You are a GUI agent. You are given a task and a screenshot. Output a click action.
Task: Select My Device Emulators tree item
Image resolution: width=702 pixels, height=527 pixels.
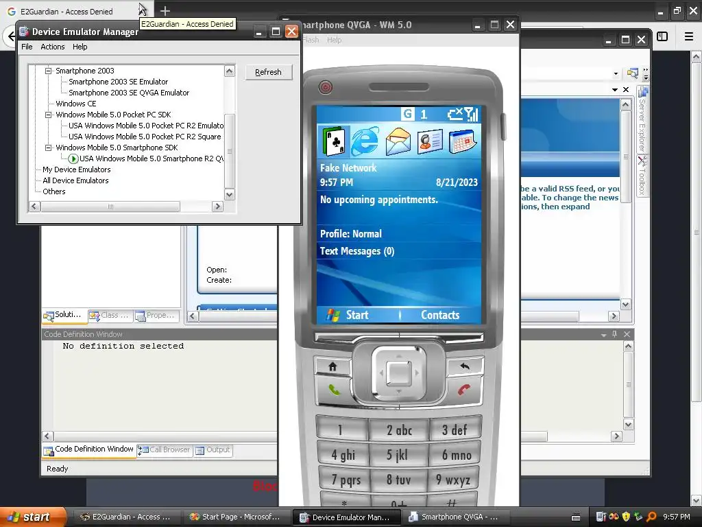[x=77, y=169]
